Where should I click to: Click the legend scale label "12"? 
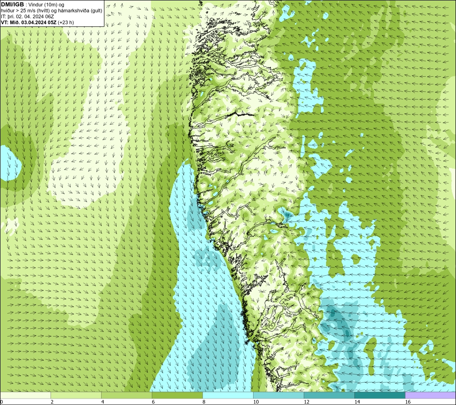tap(306, 402)
